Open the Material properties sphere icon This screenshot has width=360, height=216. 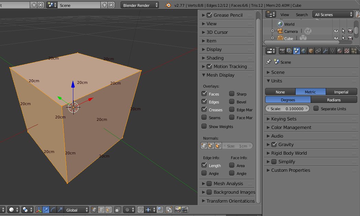point(339,51)
